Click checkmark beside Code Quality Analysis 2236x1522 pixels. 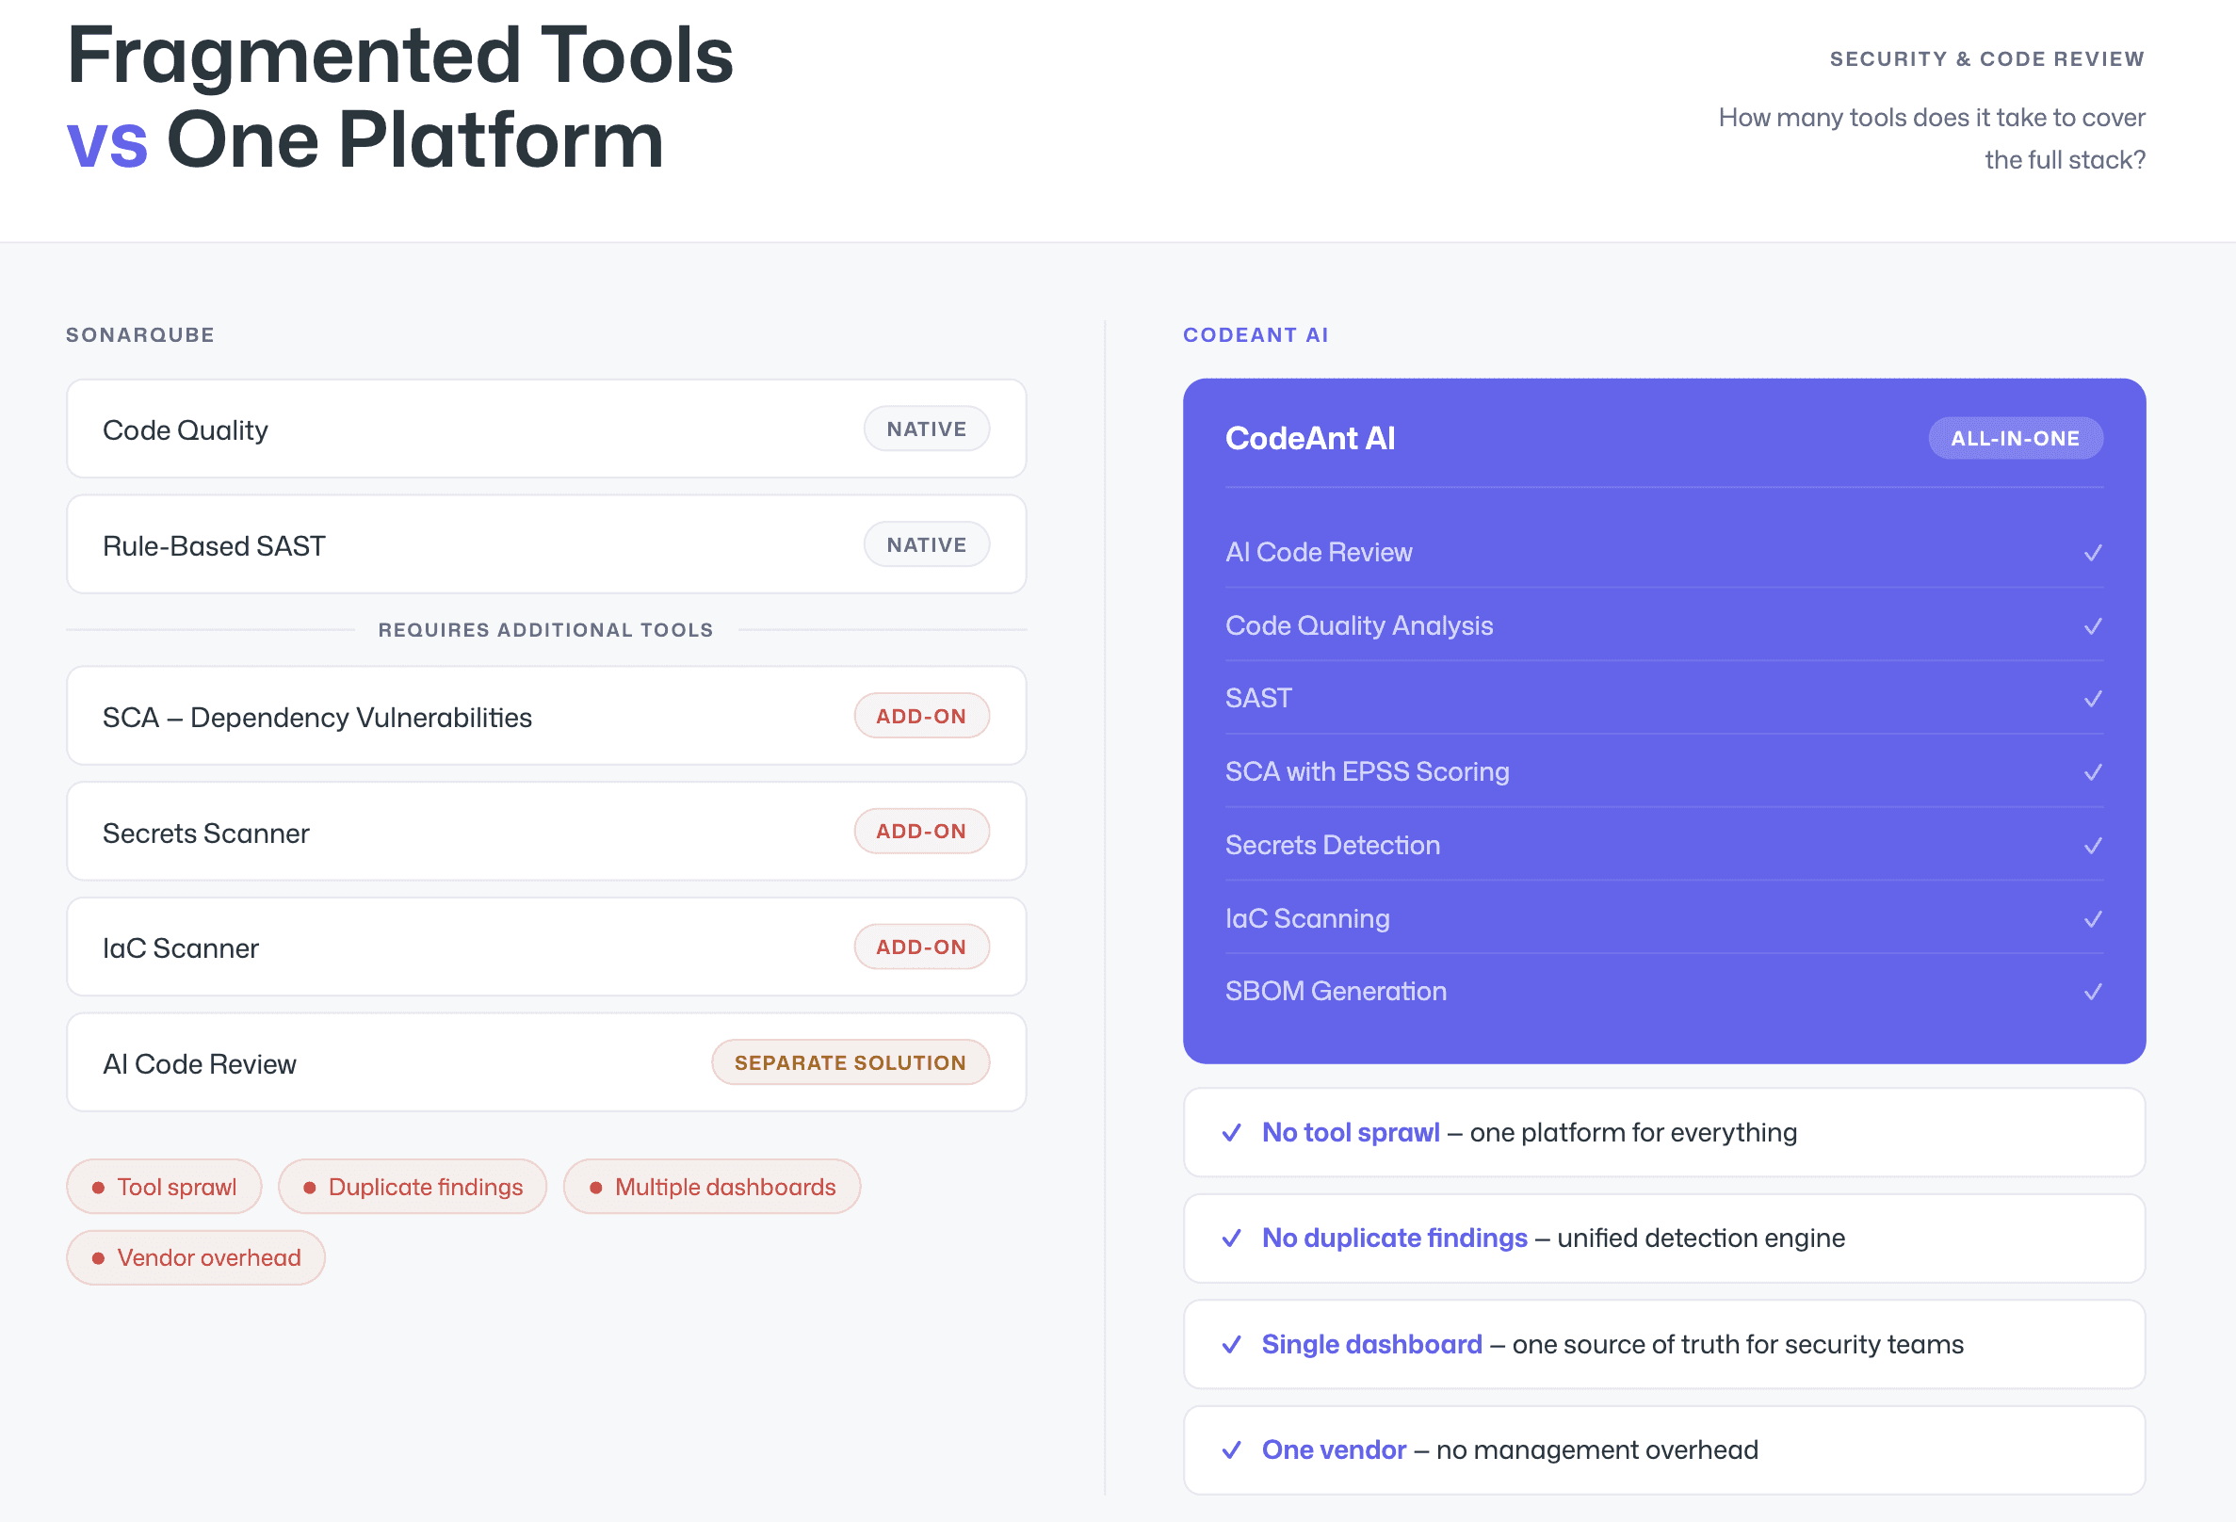[x=2093, y=626]
